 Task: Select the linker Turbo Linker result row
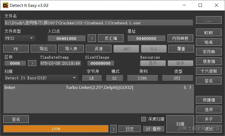(99, 87)
